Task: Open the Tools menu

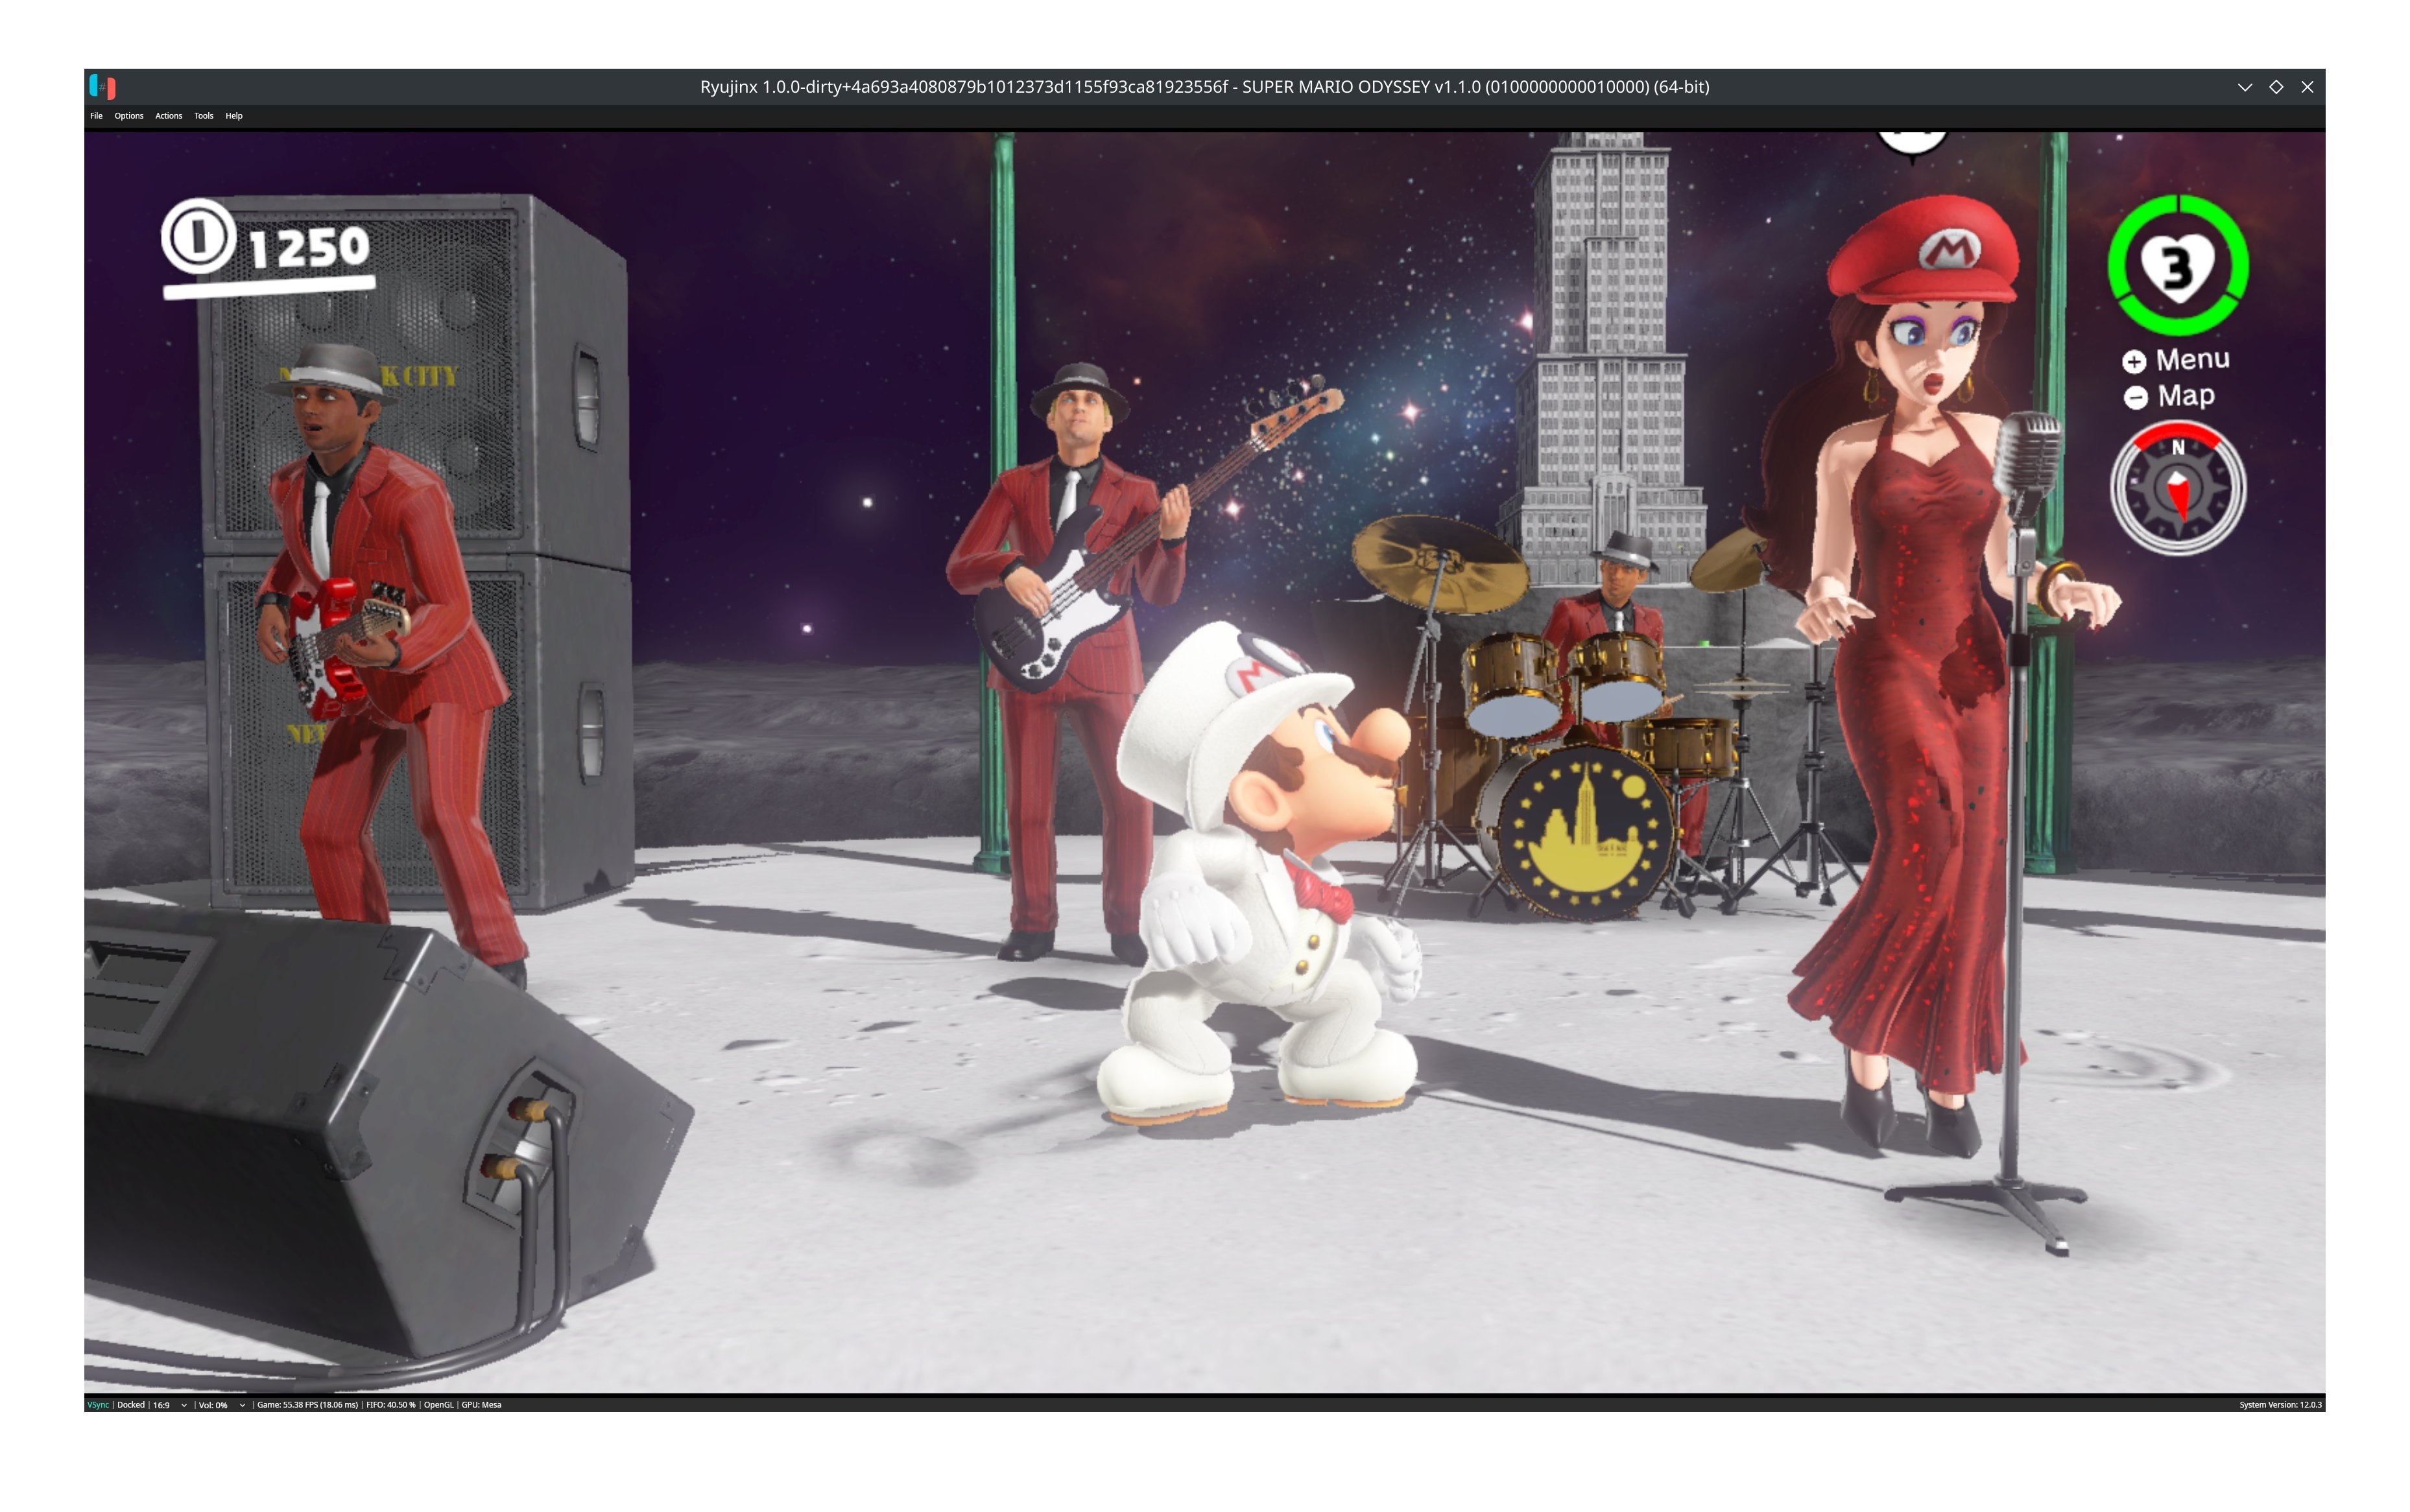Action: [204, 116]
